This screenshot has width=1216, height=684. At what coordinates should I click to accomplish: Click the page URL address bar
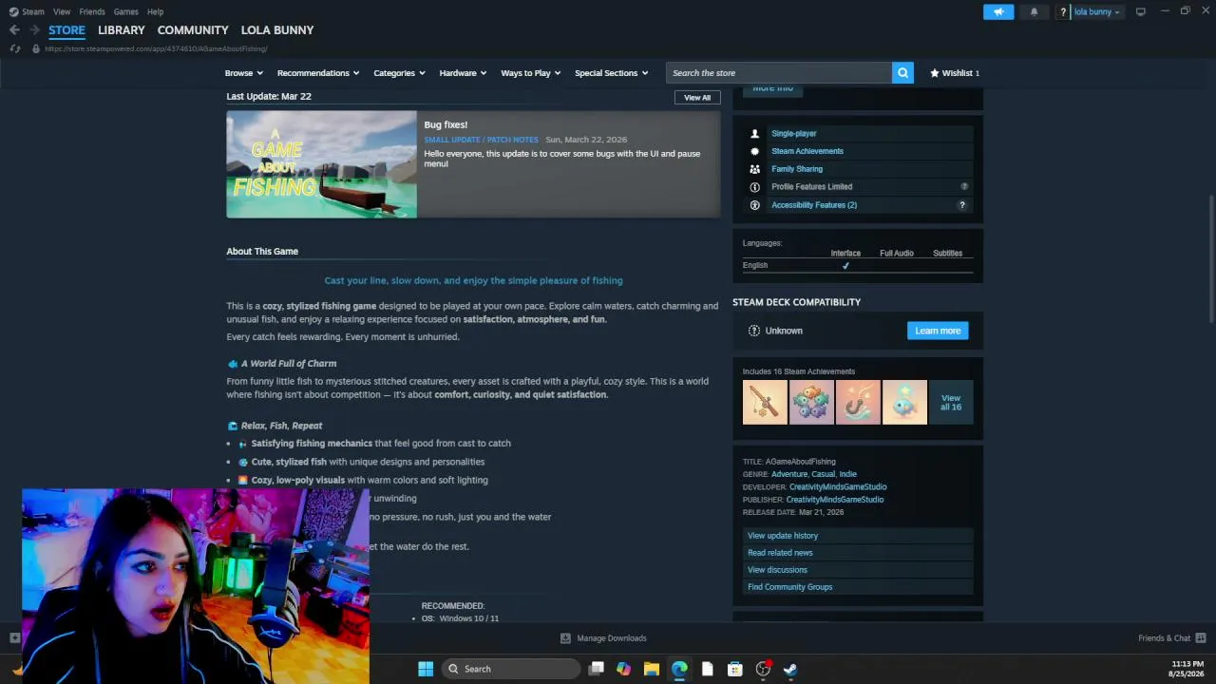(156, 48)
